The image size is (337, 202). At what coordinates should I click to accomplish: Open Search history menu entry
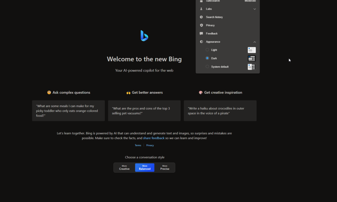pyautogui.click(x=227, y=17)
